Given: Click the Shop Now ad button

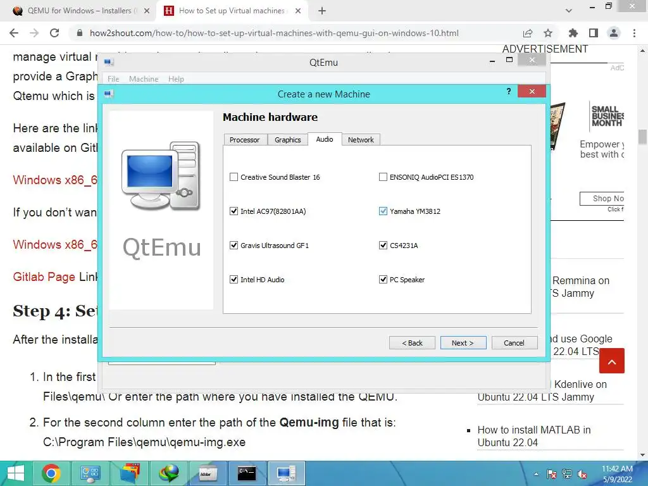Looking at the screenshot, I should tap(602, 198).
